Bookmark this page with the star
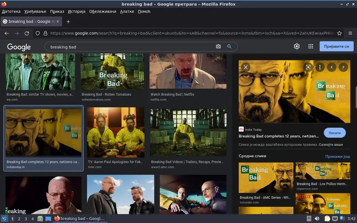This screenshot has width=357, height=223. pyautogui.click(x=339, y=33)
